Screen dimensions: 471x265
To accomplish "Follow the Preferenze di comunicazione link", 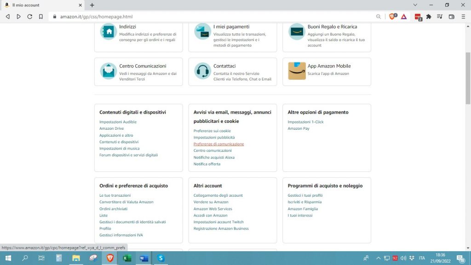I will click(218, 144).
